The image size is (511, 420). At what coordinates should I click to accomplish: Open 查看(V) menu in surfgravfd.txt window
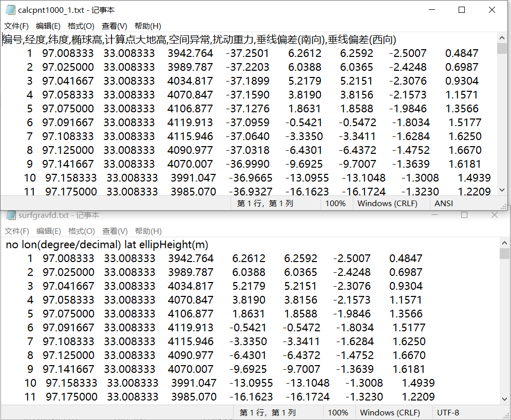coord(115,231)
